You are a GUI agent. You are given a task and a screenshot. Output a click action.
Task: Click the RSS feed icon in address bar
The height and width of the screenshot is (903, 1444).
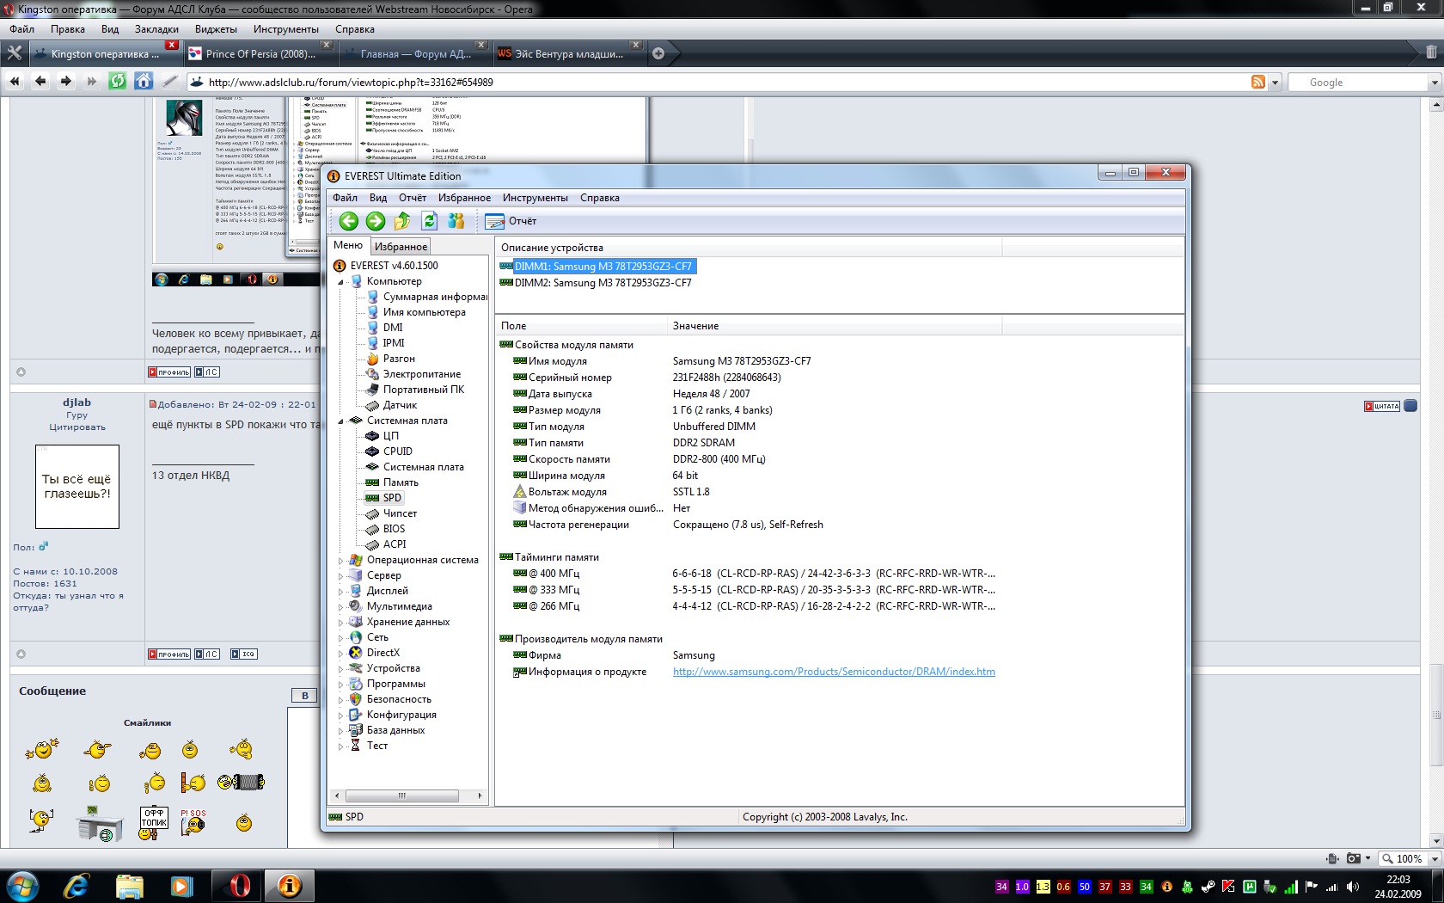pos(1258,83)
